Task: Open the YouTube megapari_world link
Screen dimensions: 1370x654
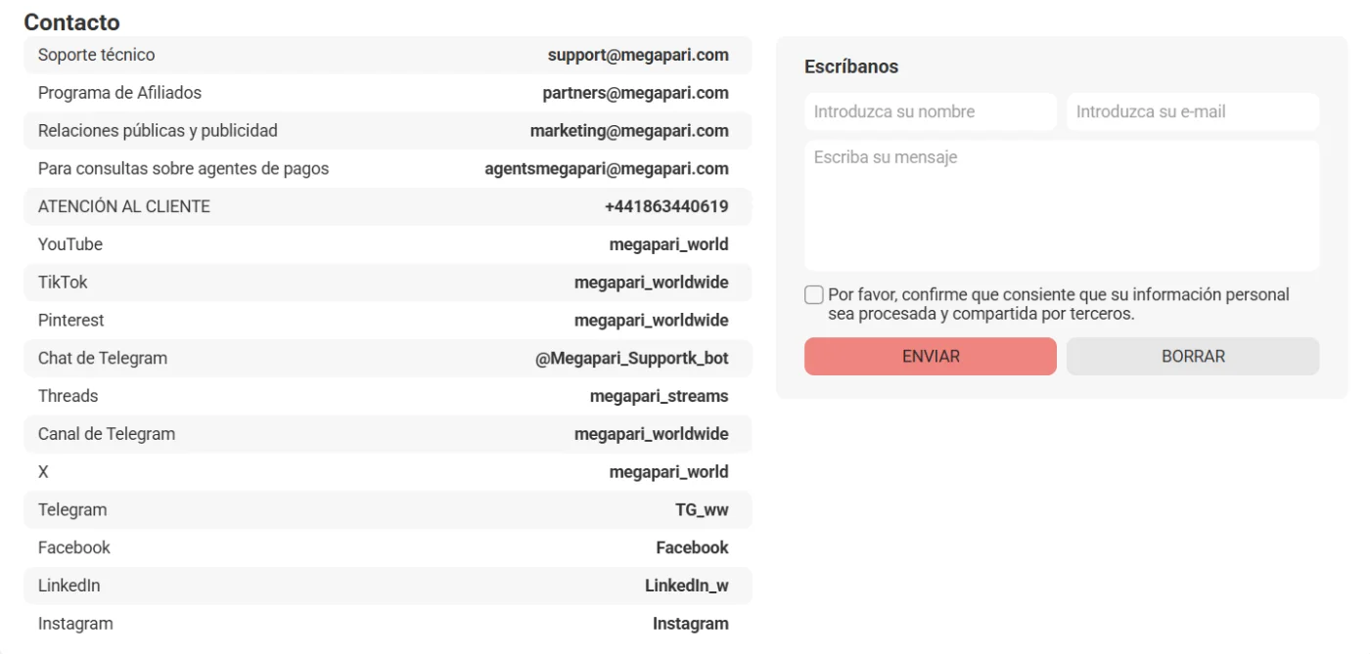Action: tap(669, 244)
